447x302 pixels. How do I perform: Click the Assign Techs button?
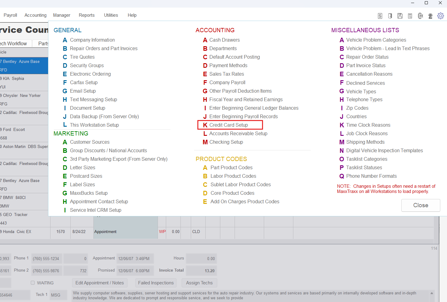[199, 283]
